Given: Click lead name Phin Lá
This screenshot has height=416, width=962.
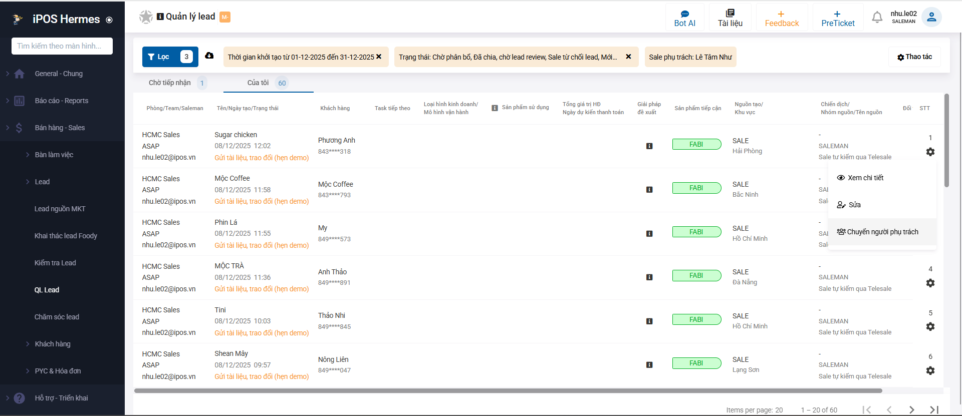Looking at the screenshot, I should 226,222.
